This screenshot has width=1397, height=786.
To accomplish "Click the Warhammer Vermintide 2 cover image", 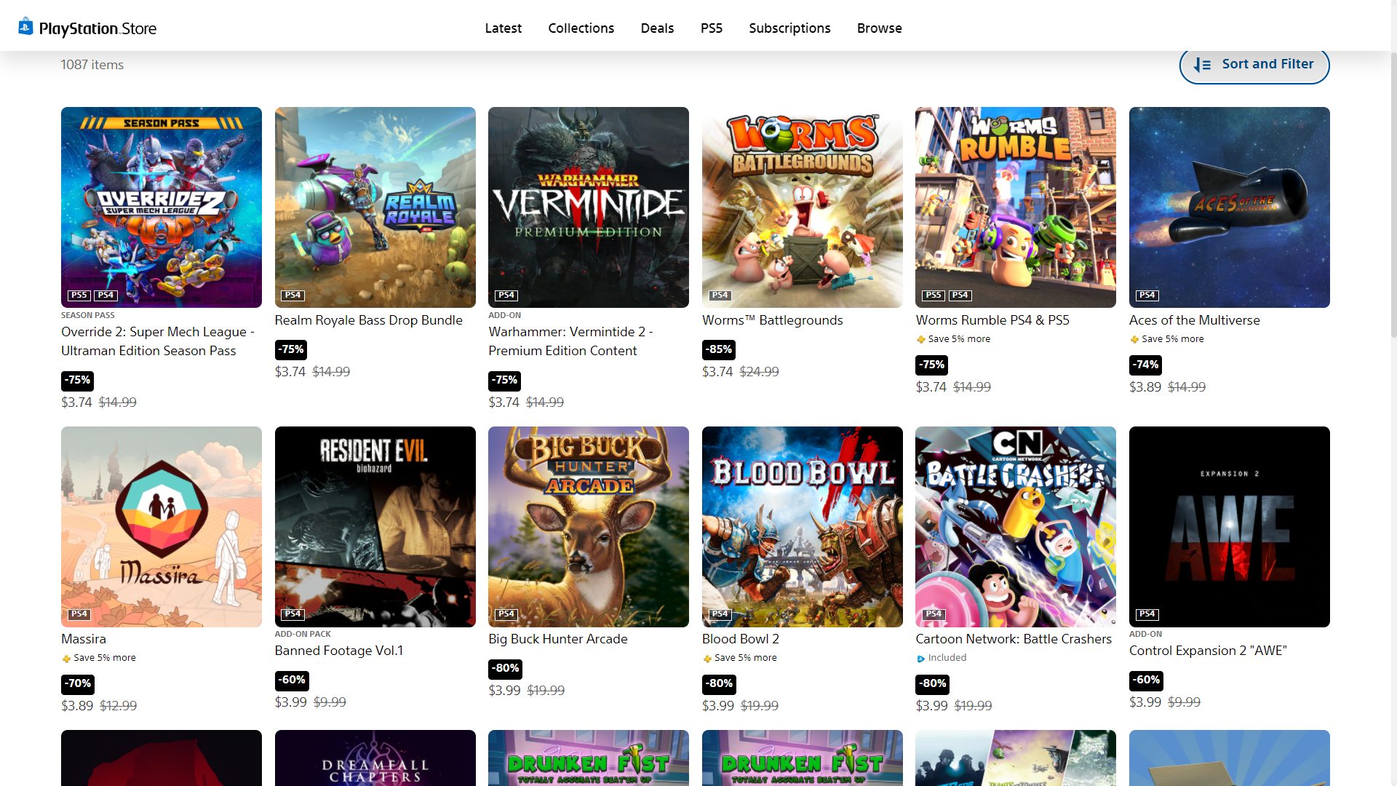I will [x=588, y=207].
